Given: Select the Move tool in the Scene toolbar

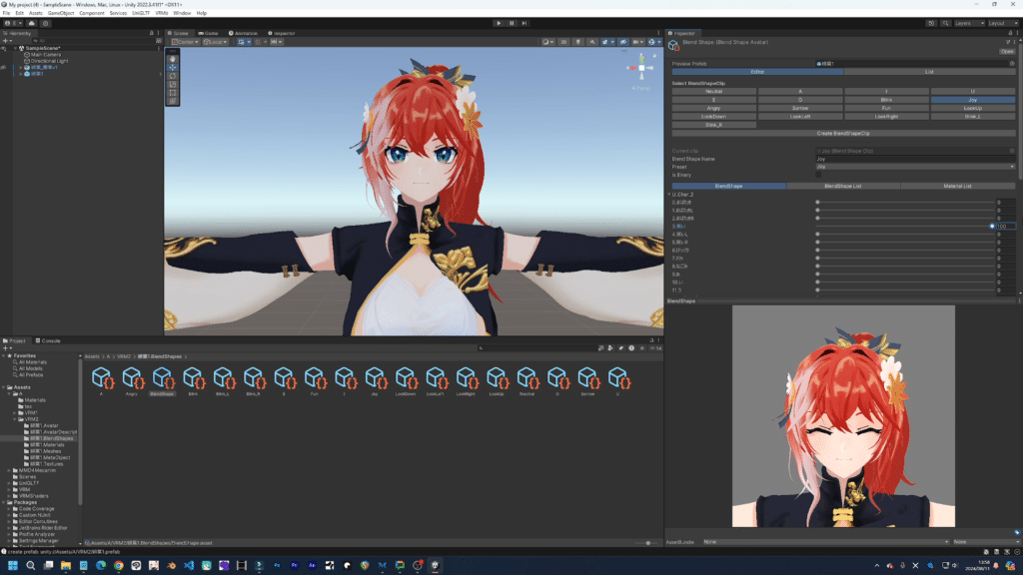Looking at the screenshot, I should (x=172, y=68).
